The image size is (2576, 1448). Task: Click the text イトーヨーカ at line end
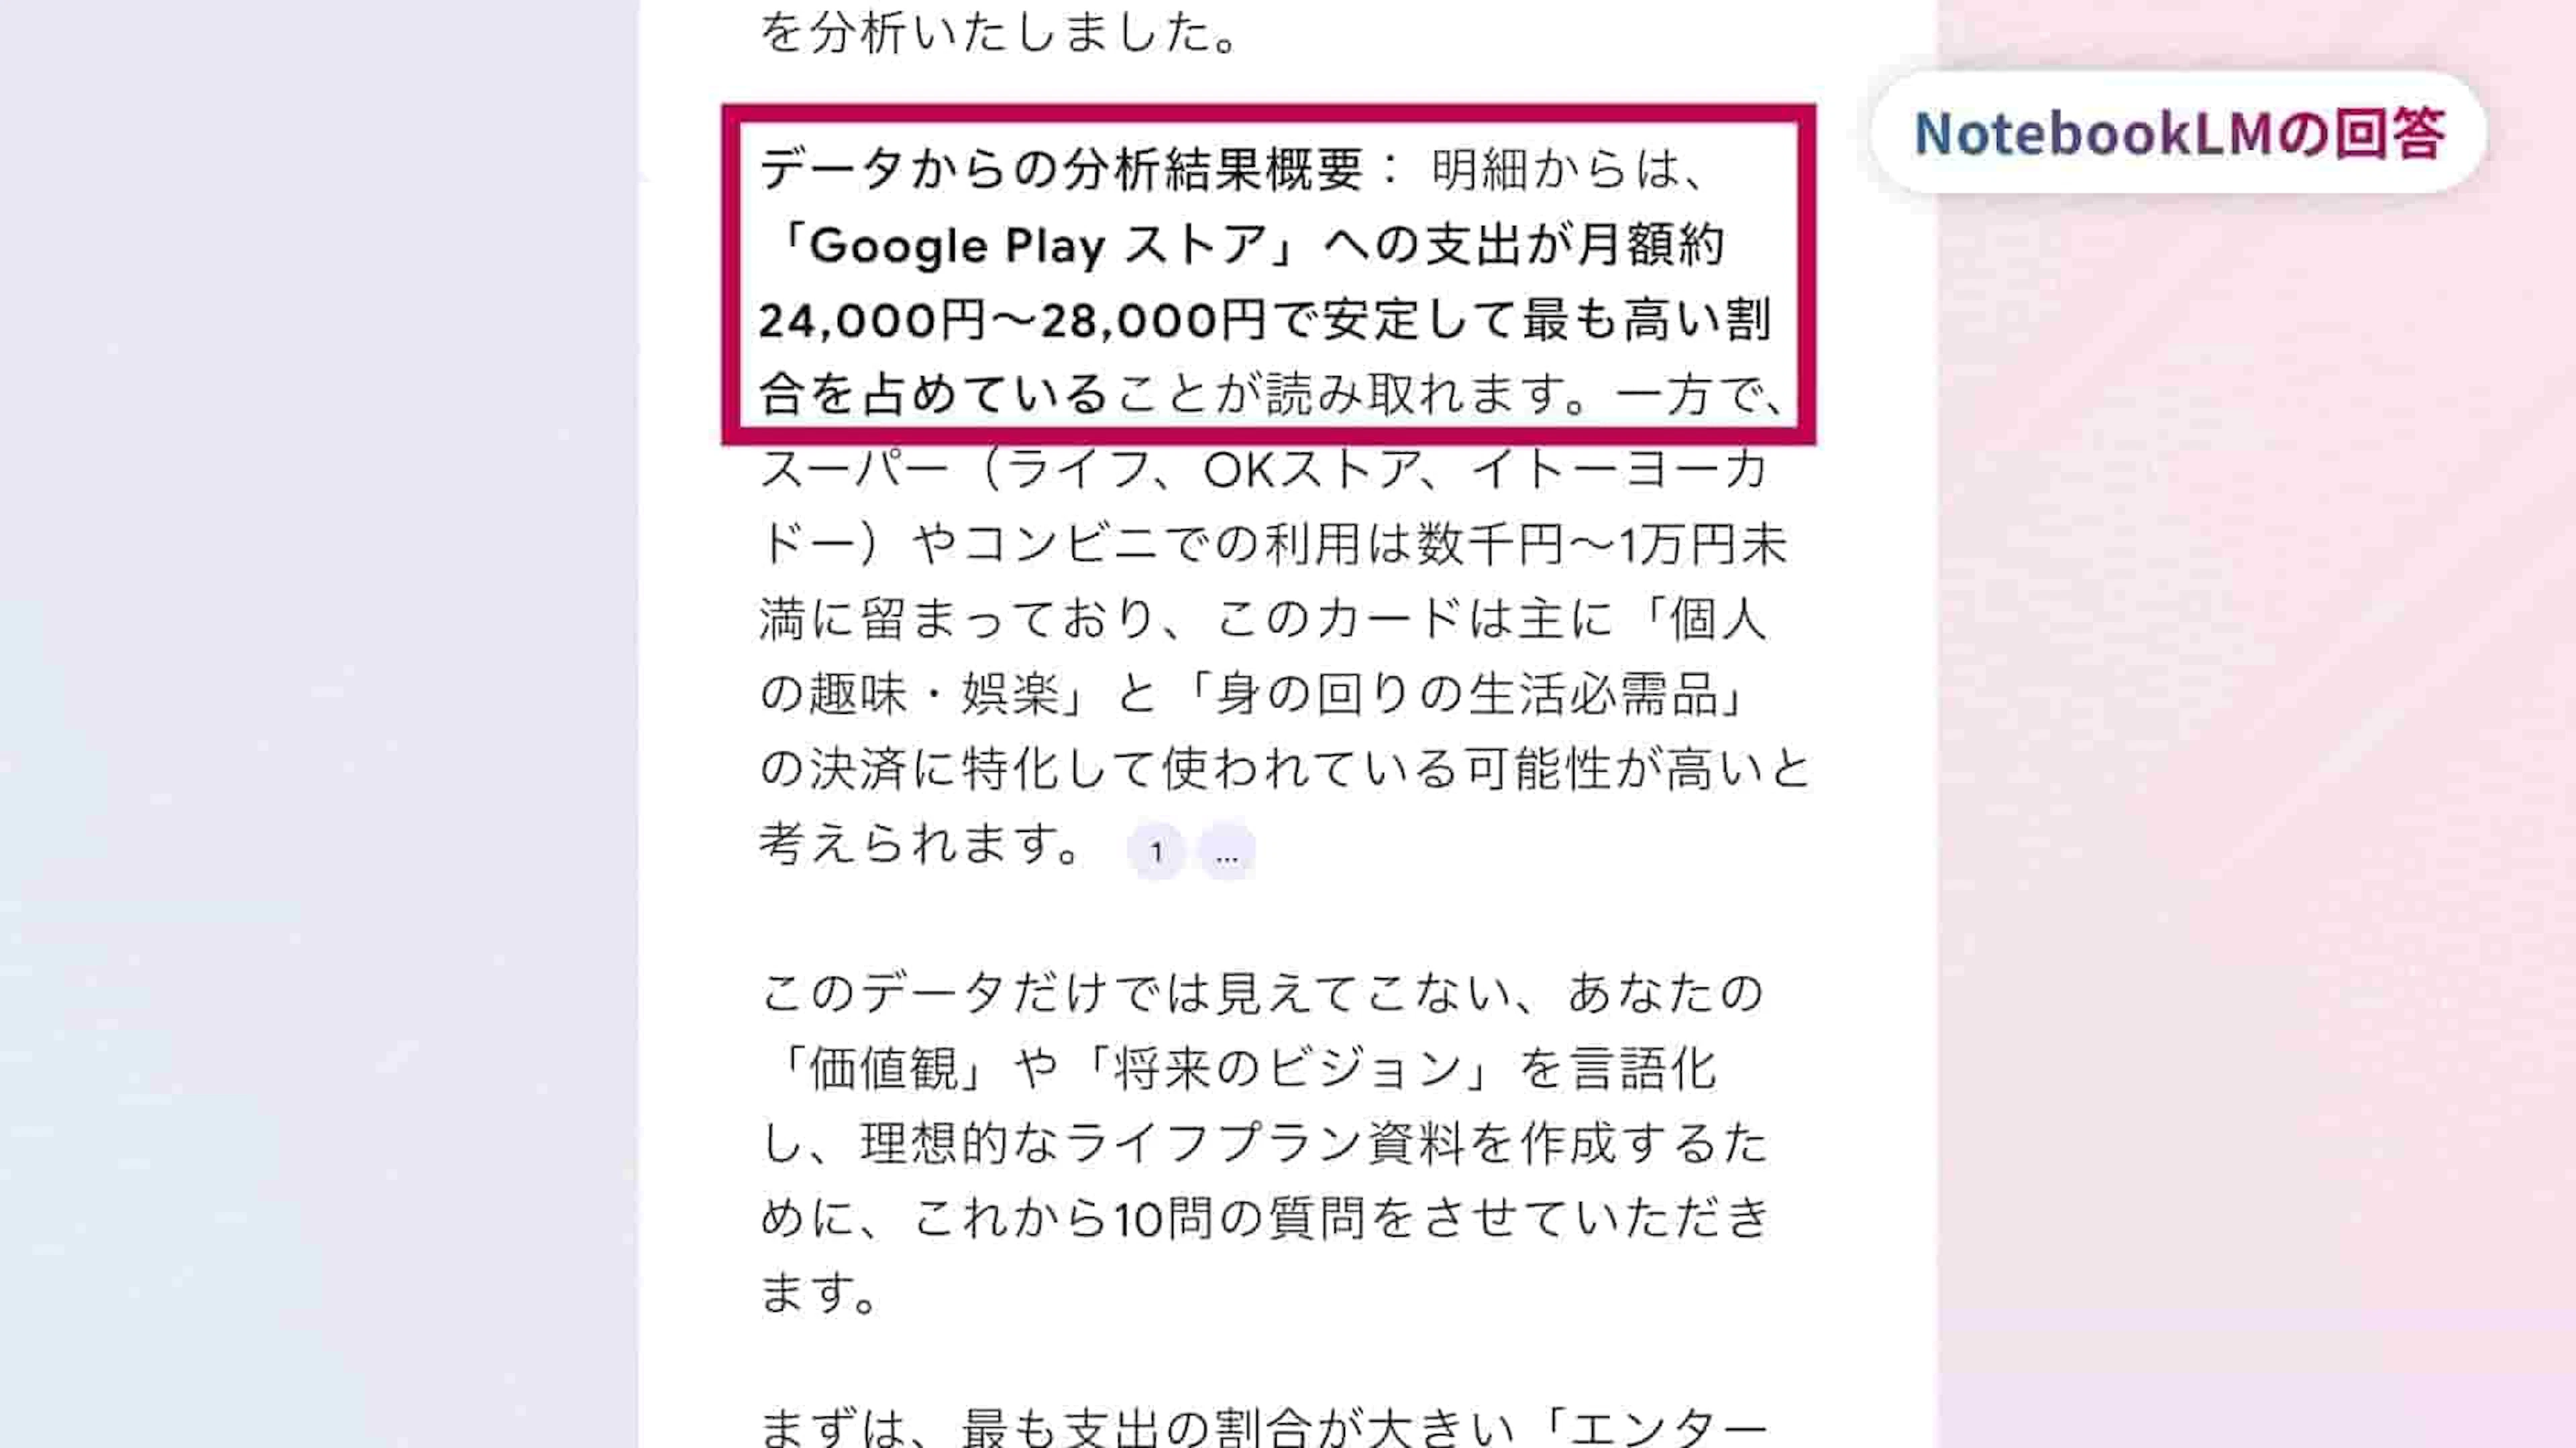[x=1620, y=470]
